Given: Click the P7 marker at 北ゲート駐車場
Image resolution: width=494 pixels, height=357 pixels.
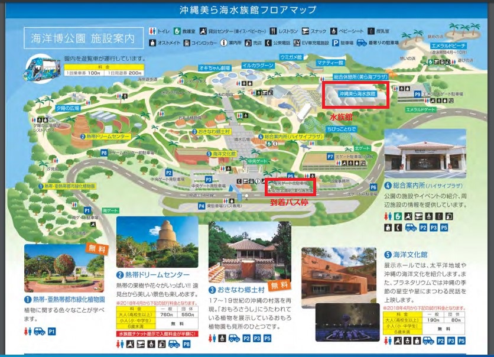Looking at the screenshot, I should pyautogui.click(x=330, y=156).
